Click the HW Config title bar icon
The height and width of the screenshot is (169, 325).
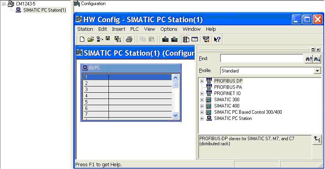[79, 19]
